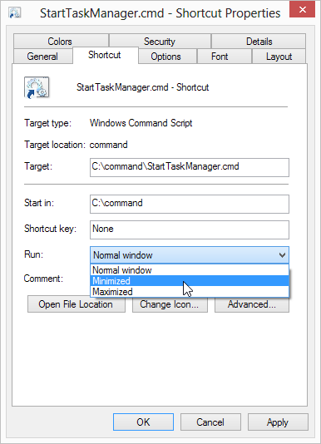Click the dialog title bar text

[160, 13]
